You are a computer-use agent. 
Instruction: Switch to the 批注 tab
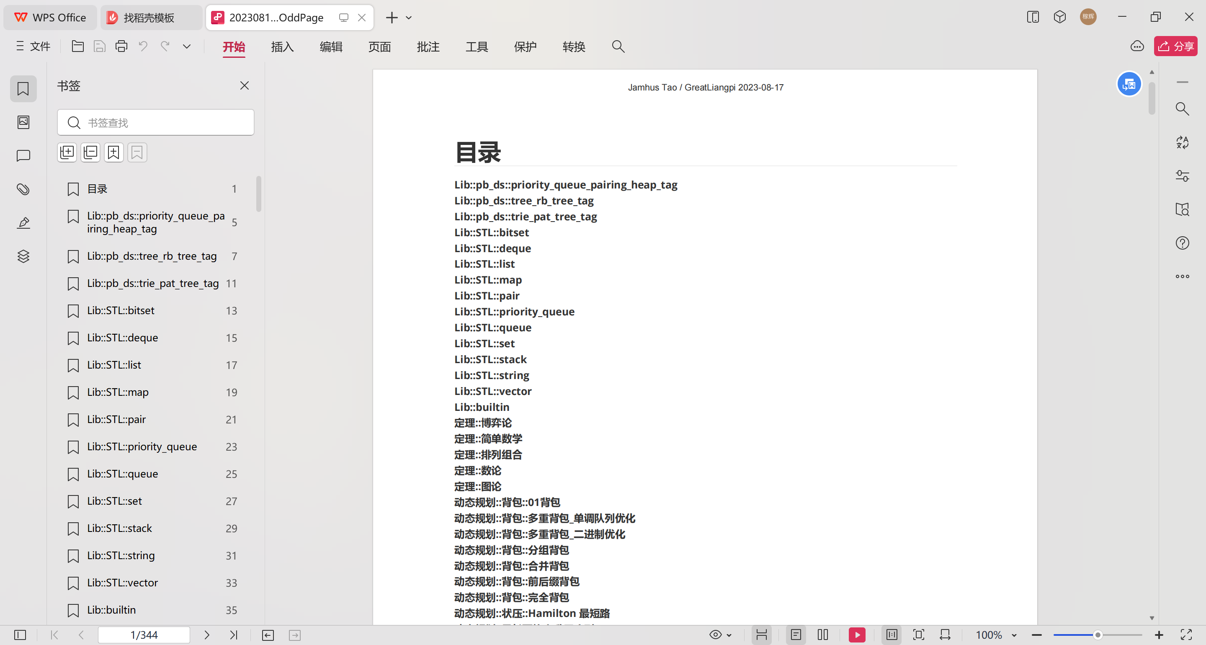428,47
